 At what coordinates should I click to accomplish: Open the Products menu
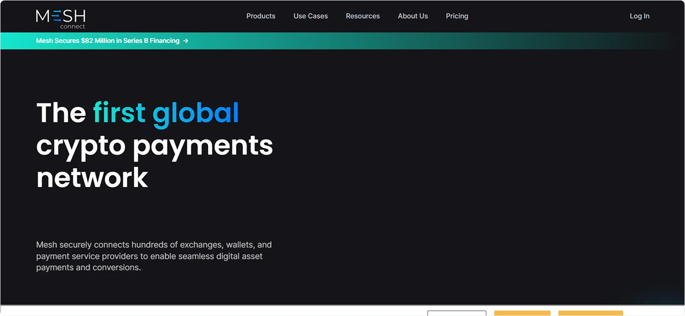[261, 16]
